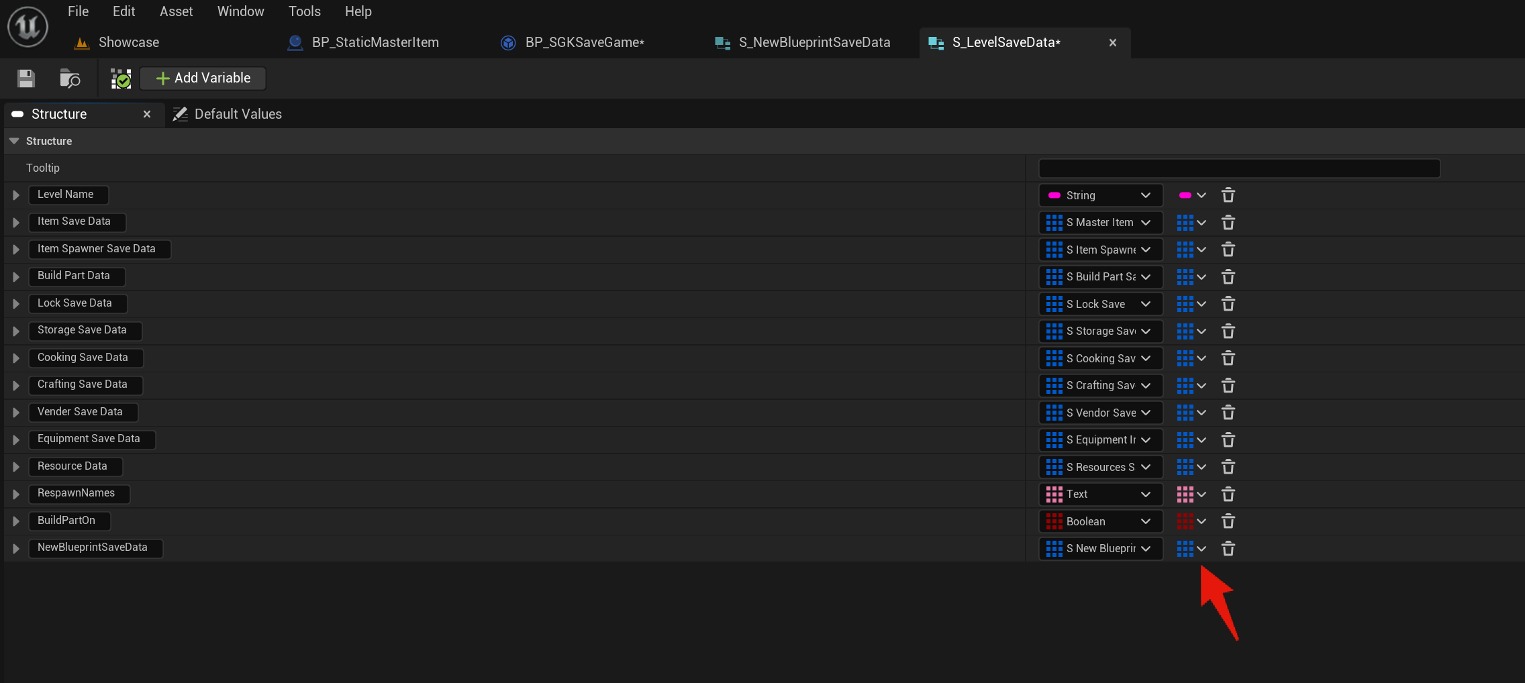
Task: Open the String type dropdown for Level Name
Action: click(x=1100, y=195)
